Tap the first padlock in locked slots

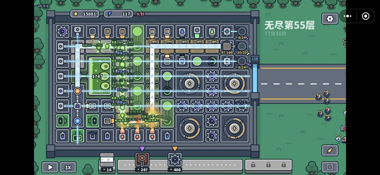coord(253,165)
